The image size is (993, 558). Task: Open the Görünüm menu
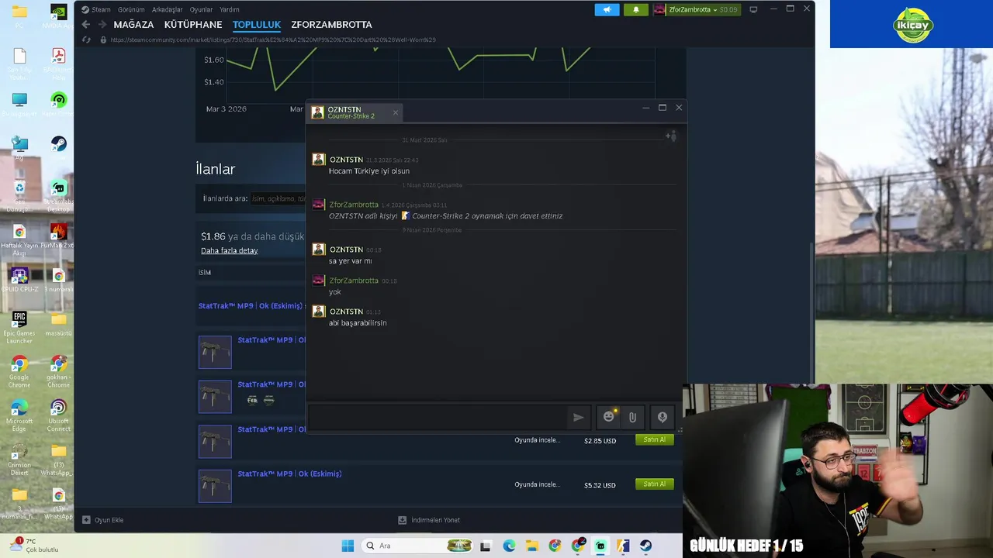(x=131, y=9)
